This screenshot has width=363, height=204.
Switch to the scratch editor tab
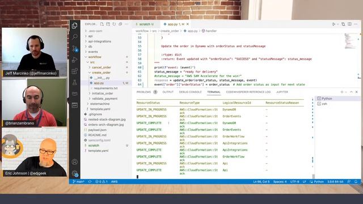(x=146, y=24)
